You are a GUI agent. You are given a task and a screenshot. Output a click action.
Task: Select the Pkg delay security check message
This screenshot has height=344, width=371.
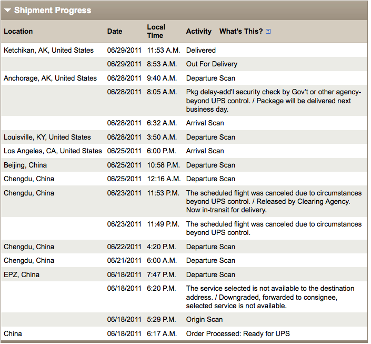(x=274, y=101)
